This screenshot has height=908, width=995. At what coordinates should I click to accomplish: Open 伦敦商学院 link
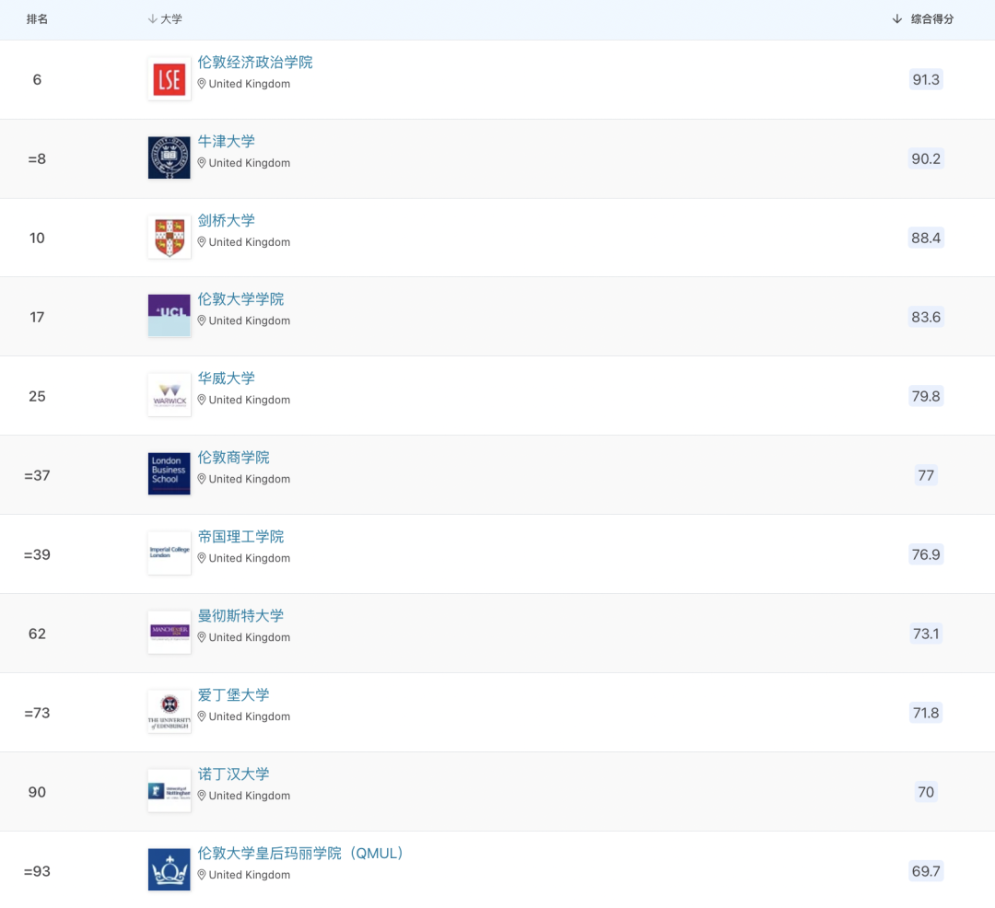pyautogui.click(x=233, y=458)
